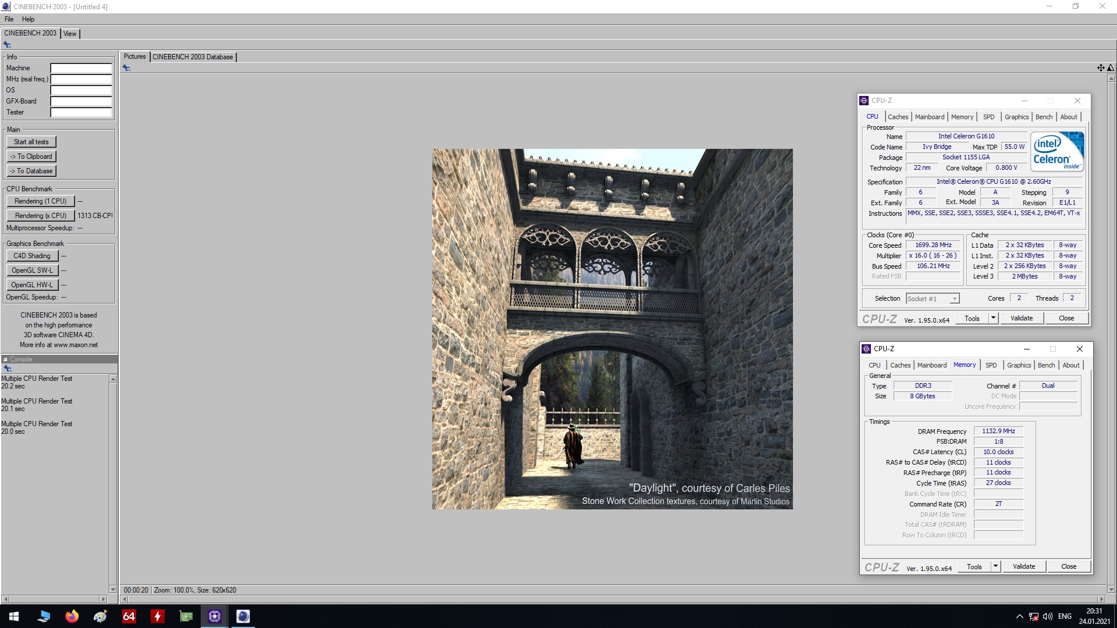Click the Console panel header icon
The height and width of the screenshot is (628, 1117).
(x=5, y=359)
